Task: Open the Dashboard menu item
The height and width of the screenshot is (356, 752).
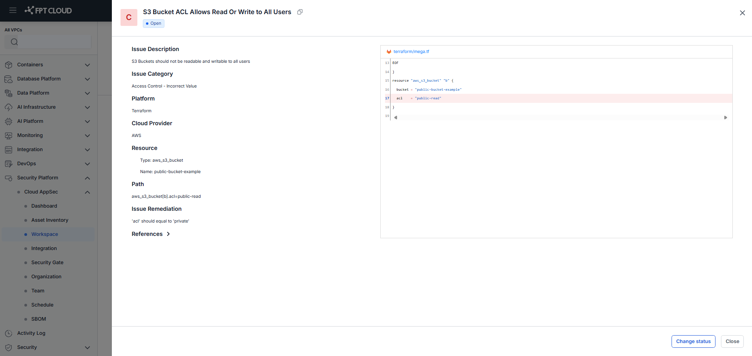Action: (x=44, y=206)
